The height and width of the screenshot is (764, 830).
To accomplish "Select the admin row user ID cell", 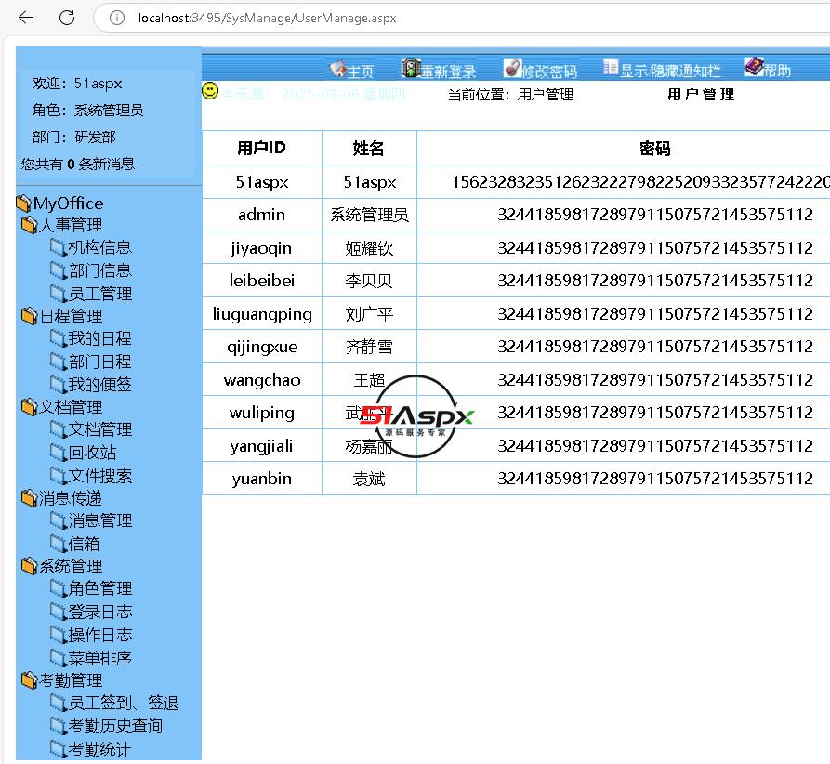I will 261,215.
